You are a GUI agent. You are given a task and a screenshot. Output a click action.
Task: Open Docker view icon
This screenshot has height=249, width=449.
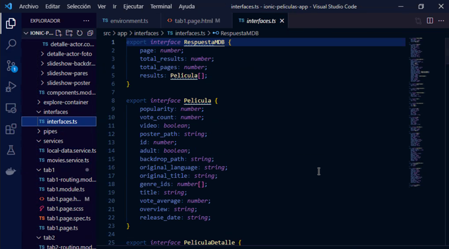11,171
